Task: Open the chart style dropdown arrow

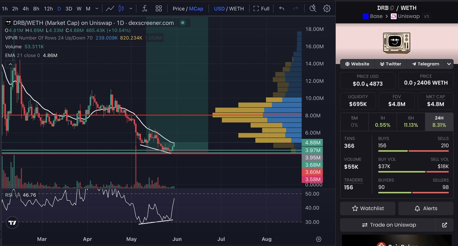Action: 130,8
